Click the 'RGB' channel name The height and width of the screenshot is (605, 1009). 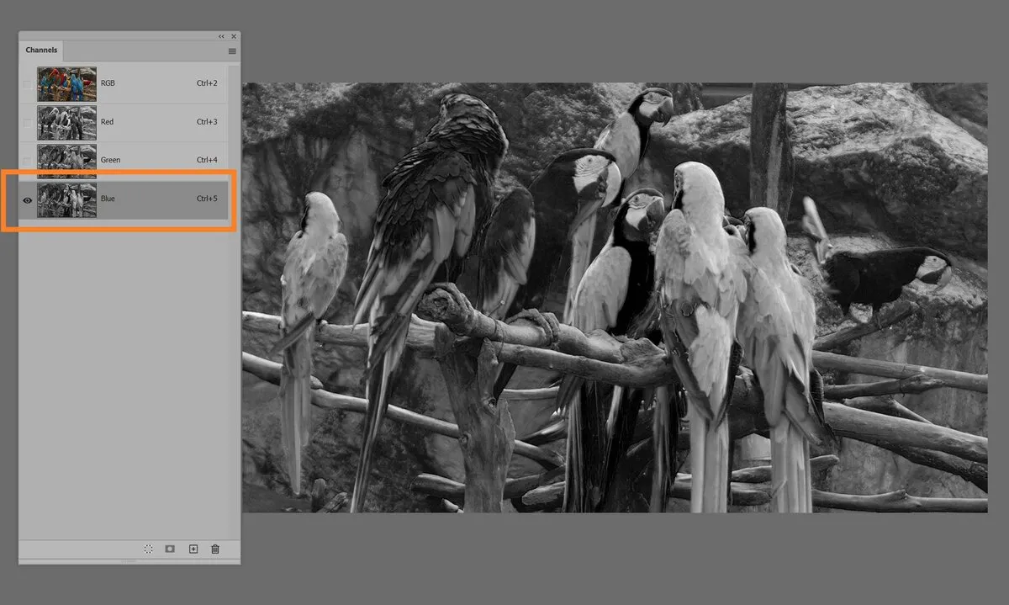tap(108, 83)
